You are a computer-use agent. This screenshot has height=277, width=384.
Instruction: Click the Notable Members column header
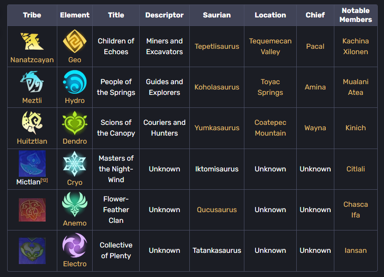355,15
